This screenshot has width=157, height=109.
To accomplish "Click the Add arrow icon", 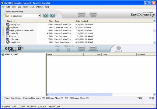I will tap(58, 50).
